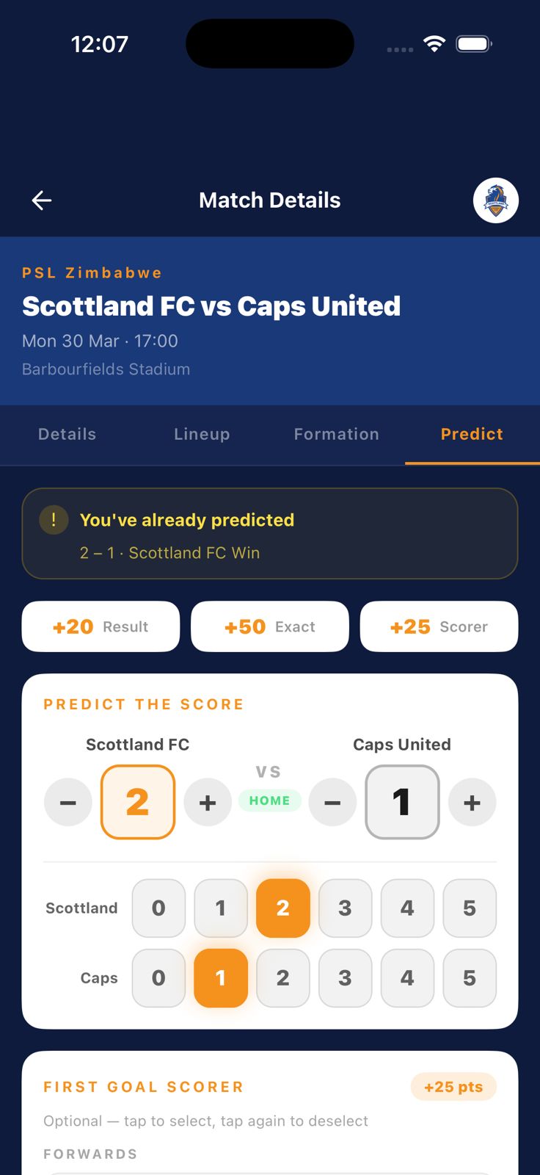The image size is (540, 1175).
Task: Tap the exclamation icon in the prediction banner
Action: click(x=53, y=519)
